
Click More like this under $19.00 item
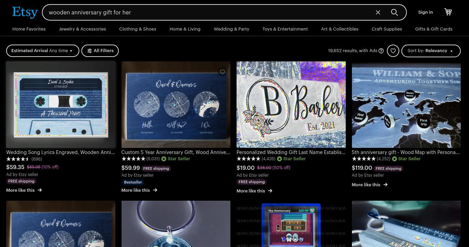[x=254, y=191]
